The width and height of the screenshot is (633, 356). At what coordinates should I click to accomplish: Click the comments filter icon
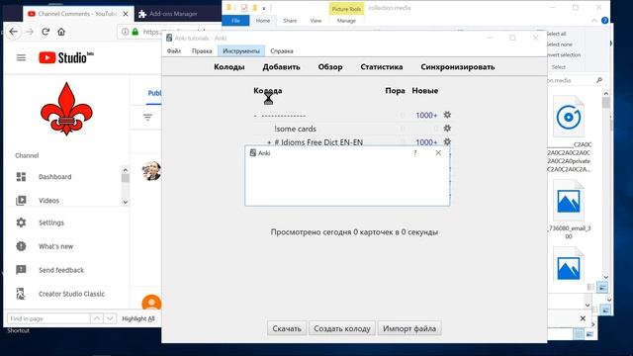point(147,118)
